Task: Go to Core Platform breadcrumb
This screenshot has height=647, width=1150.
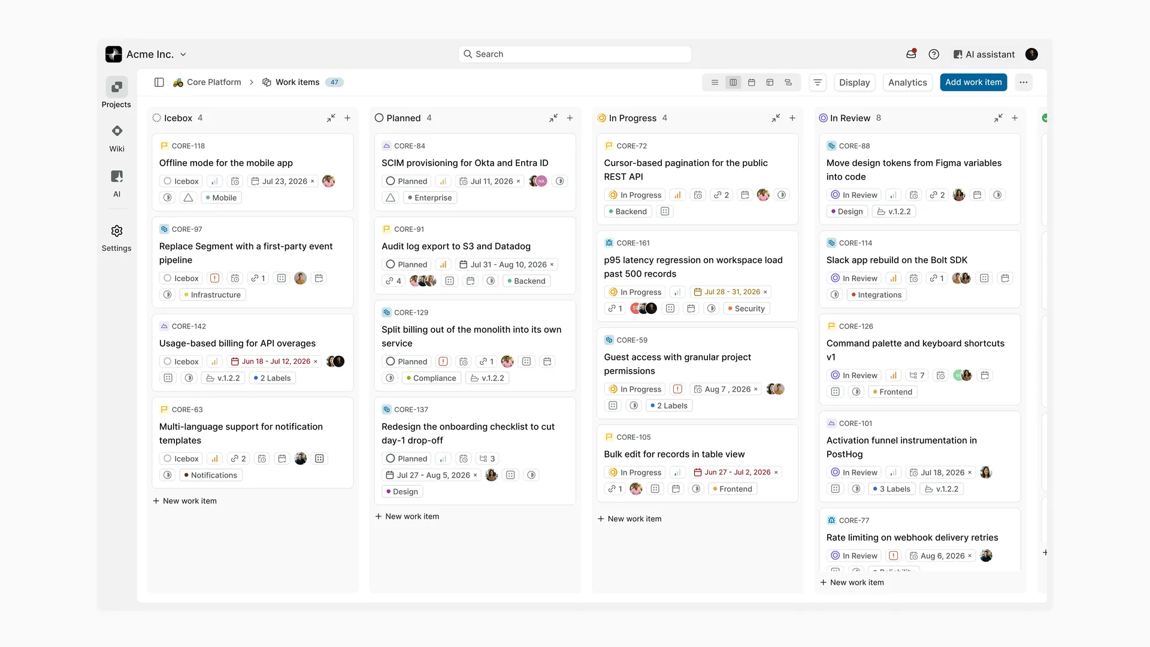Action: (x=207, y=82)
